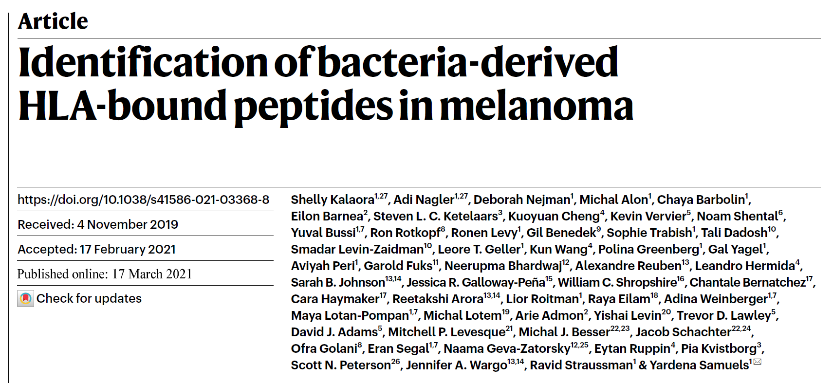Select author Naama Geva-Zatorsky
This screenshot has width=833, height=383.
point(506,348)
